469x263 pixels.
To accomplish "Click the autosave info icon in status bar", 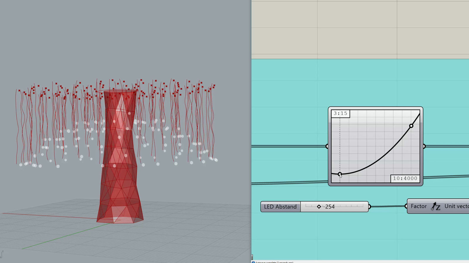I will tap(254, 262).
